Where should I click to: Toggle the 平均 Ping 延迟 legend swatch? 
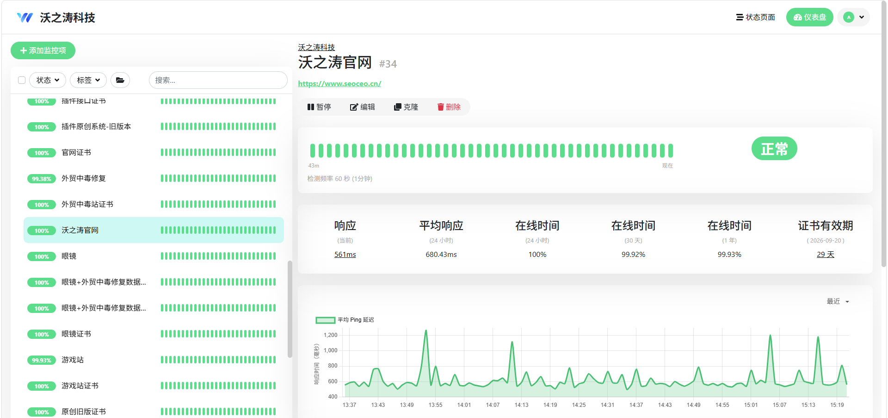[325, 320]
